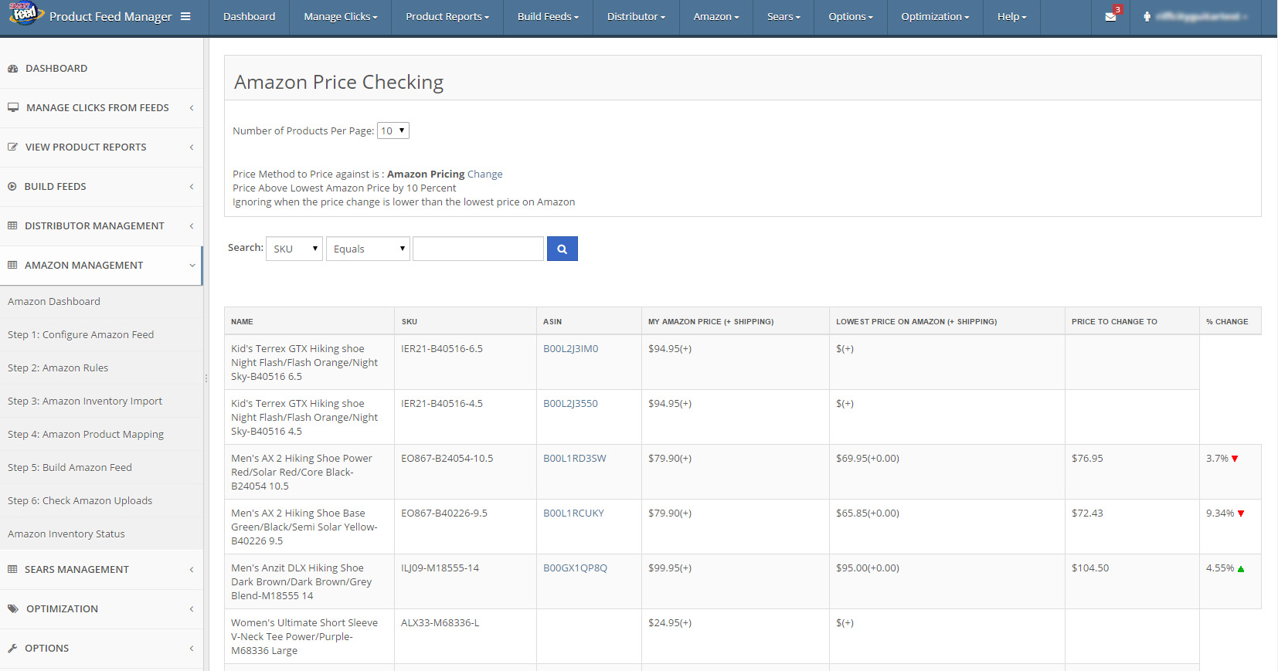Click the user profile icon in the top bar
The width and height of the screenshot is (1278, 671).
pyautogui.click(x=1147, y=17)
